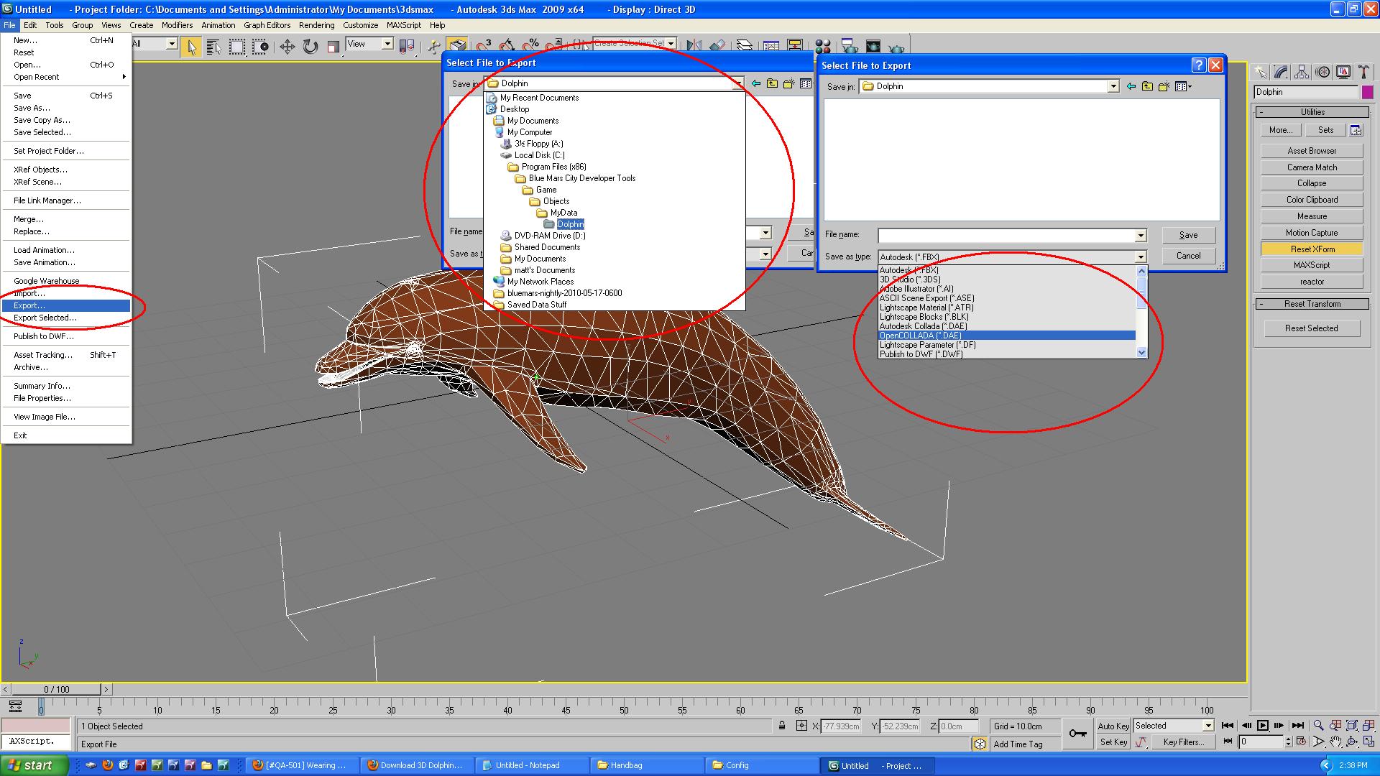This screenshot has width=1380, height=776.
Task: Click the Windows start button
Action: click(x=34, y=765)
